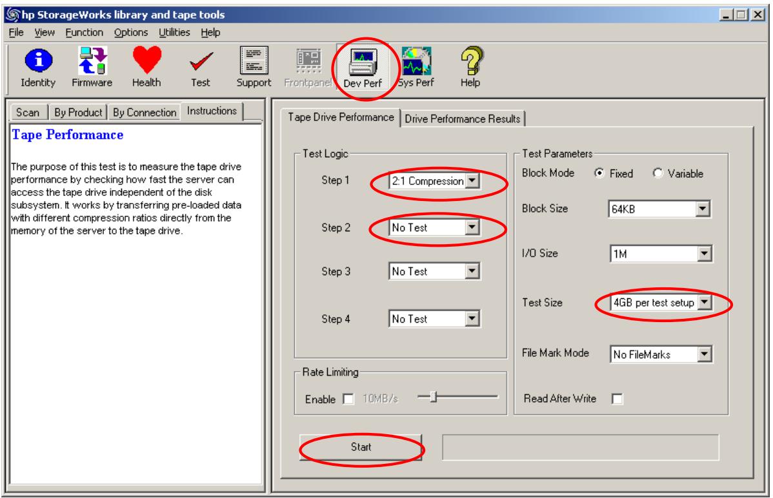773x498 pixels.
Task: Switch to the By Connection tab
Action: pyautogui.click(x=145, y=113)
